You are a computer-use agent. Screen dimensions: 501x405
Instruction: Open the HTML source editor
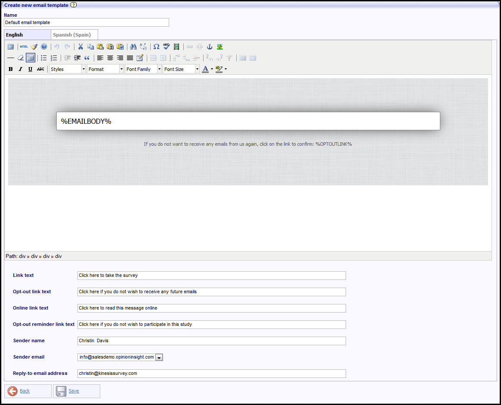24,46
